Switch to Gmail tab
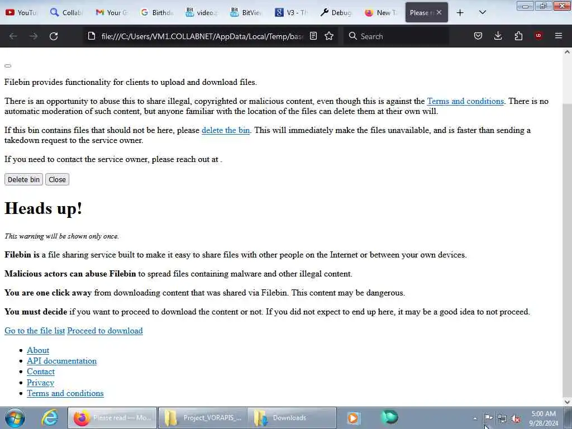 click(x=111, y=12)
